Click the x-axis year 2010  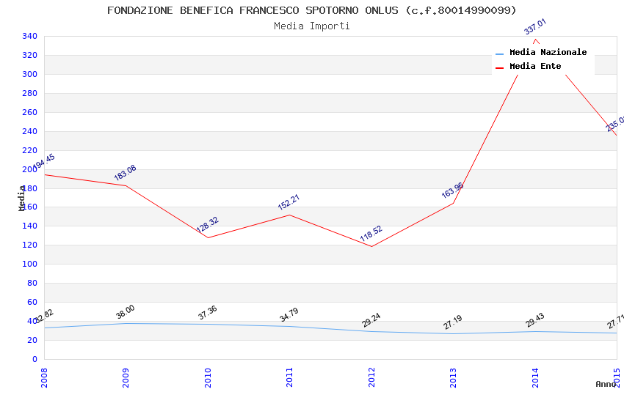208,377
